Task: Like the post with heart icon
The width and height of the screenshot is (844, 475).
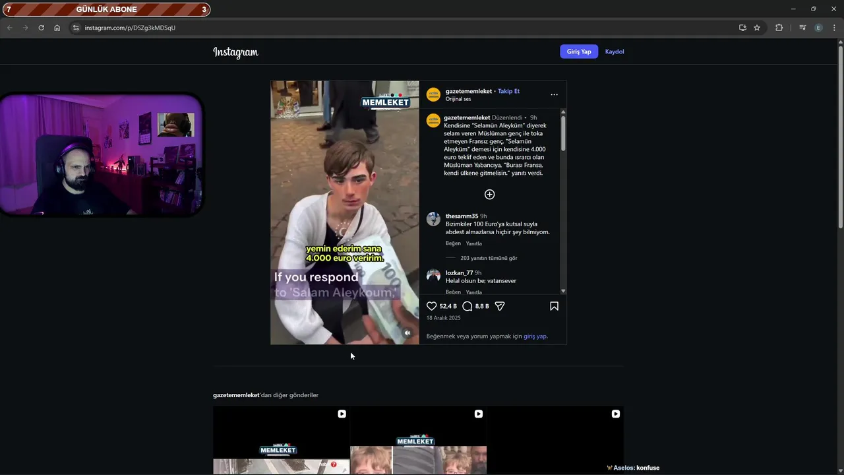Action: tap(432, 306)
